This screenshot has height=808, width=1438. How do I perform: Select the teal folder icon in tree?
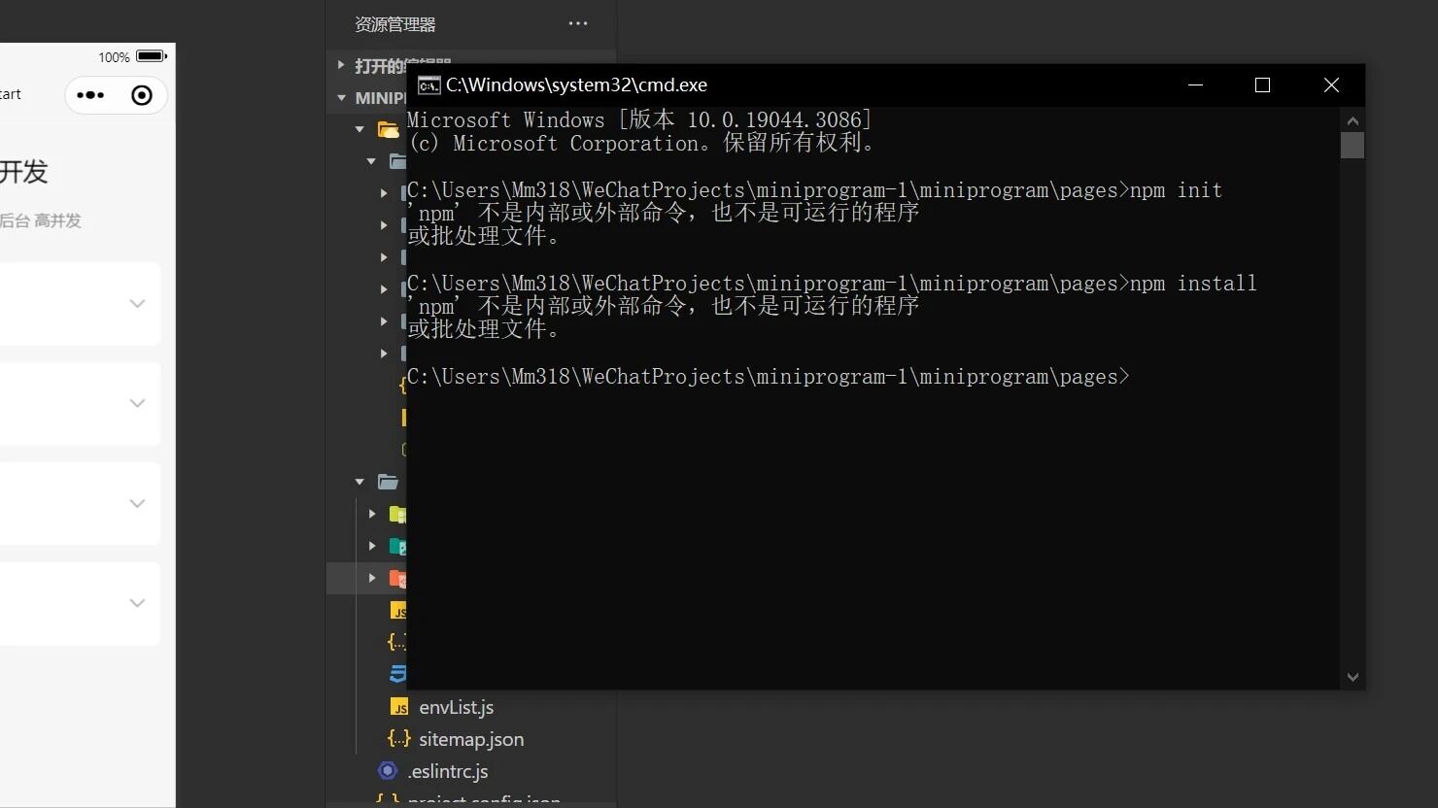(397, 546)
